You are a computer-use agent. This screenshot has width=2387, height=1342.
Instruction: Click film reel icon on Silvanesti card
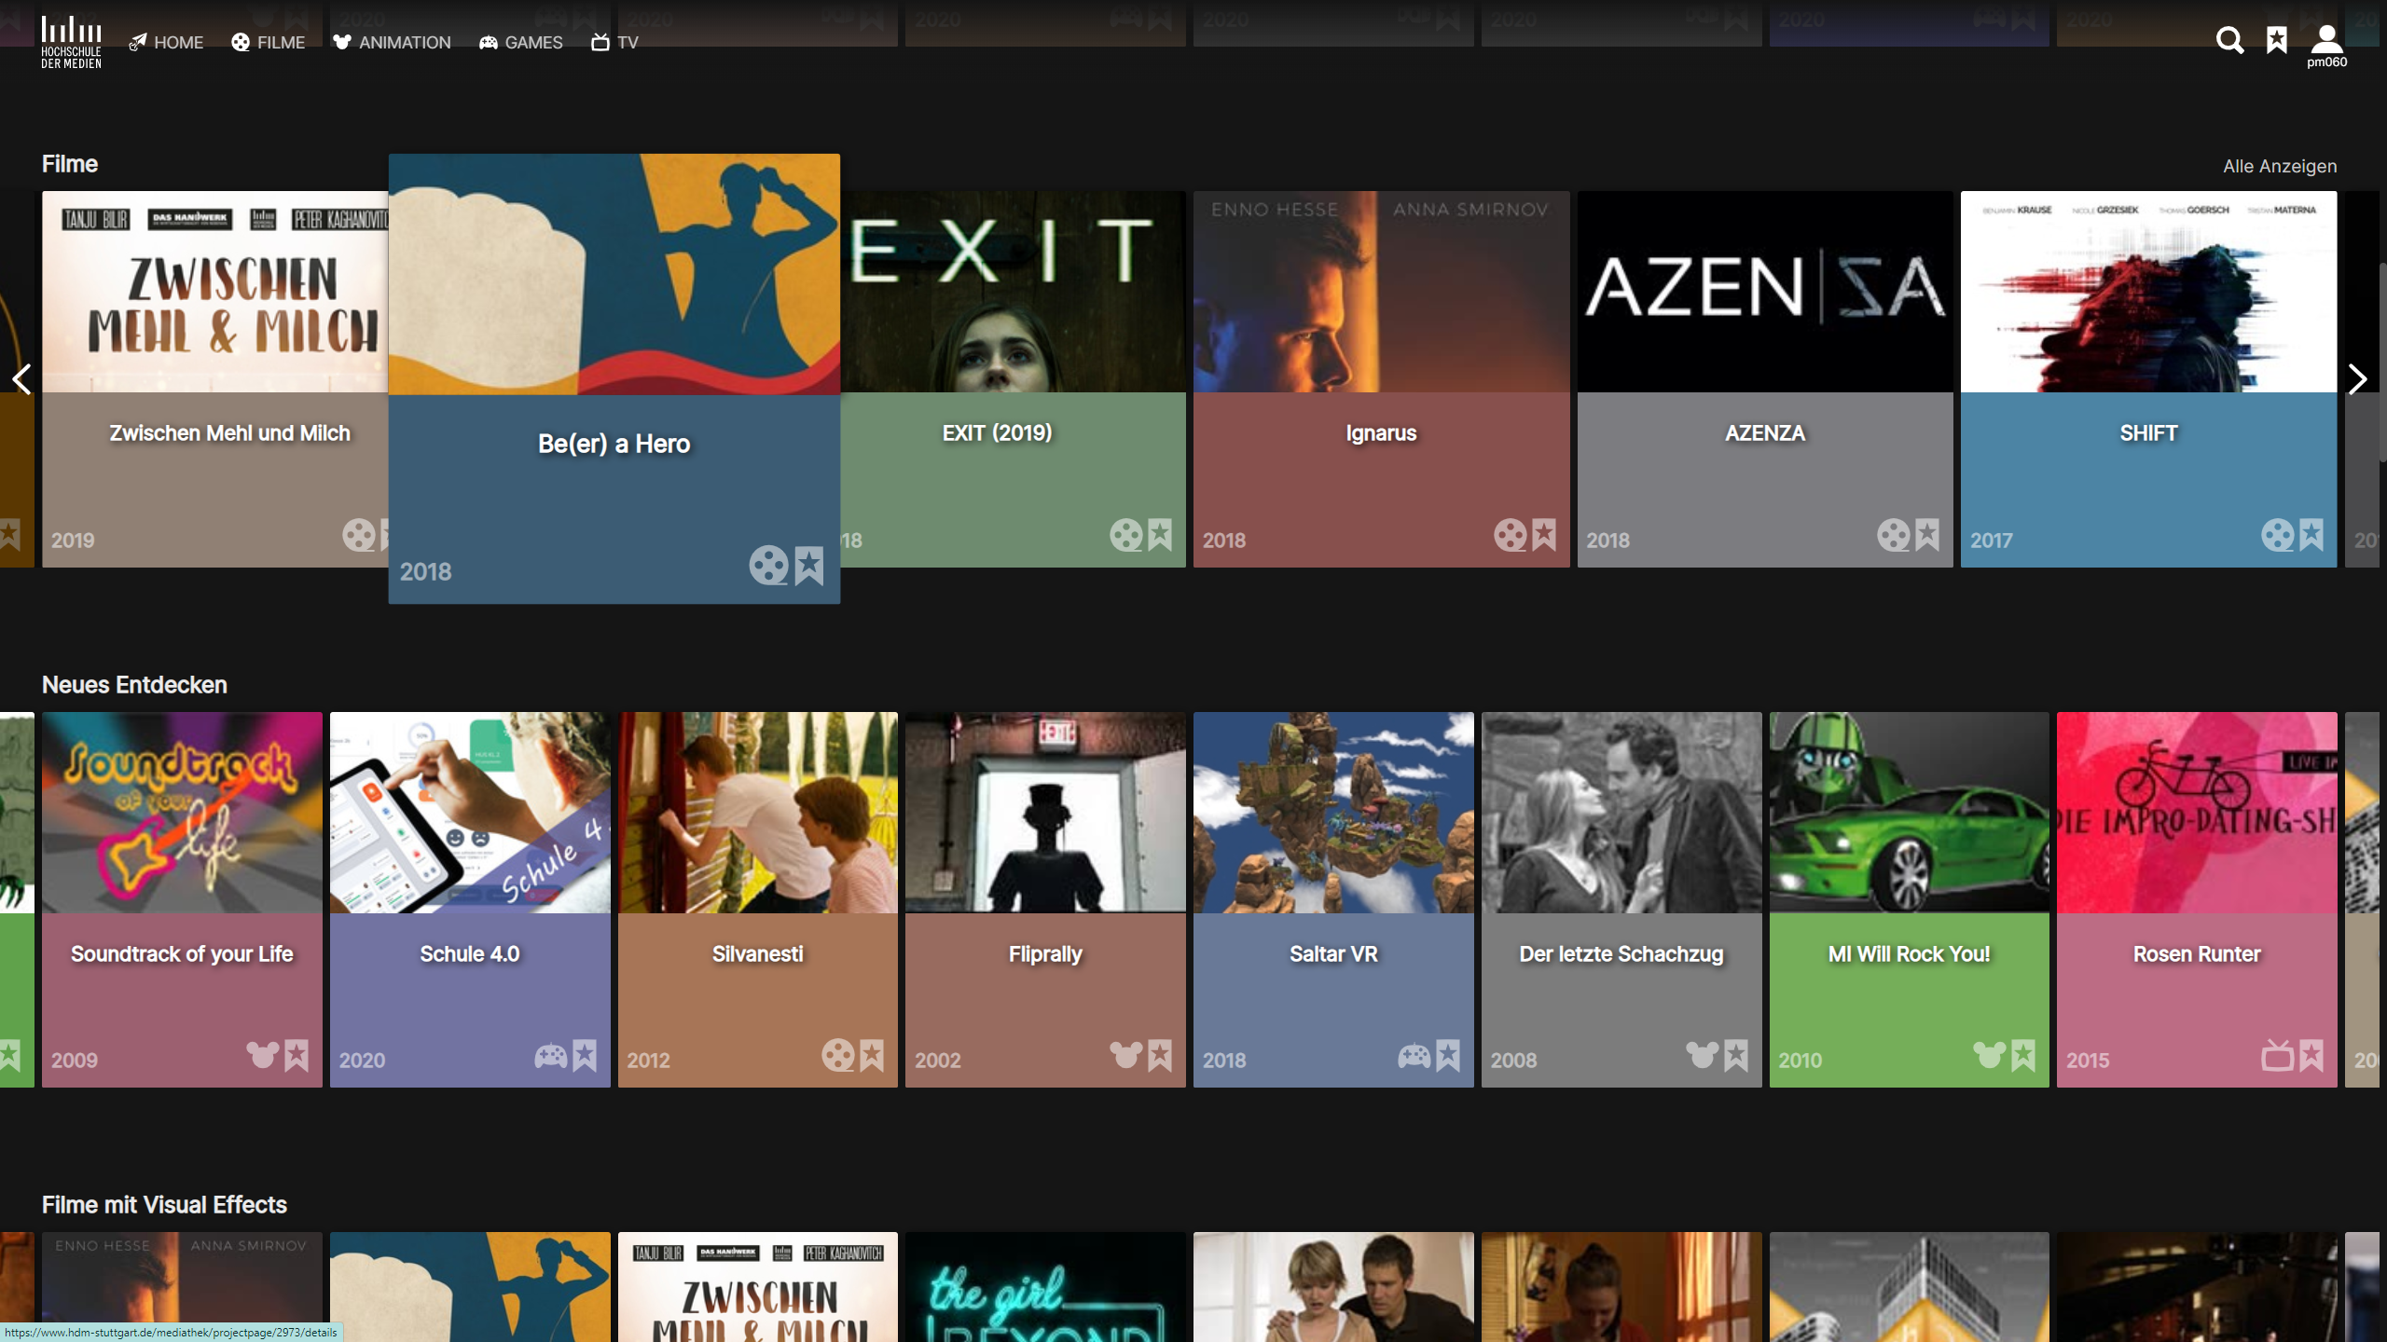[838, 1056]
